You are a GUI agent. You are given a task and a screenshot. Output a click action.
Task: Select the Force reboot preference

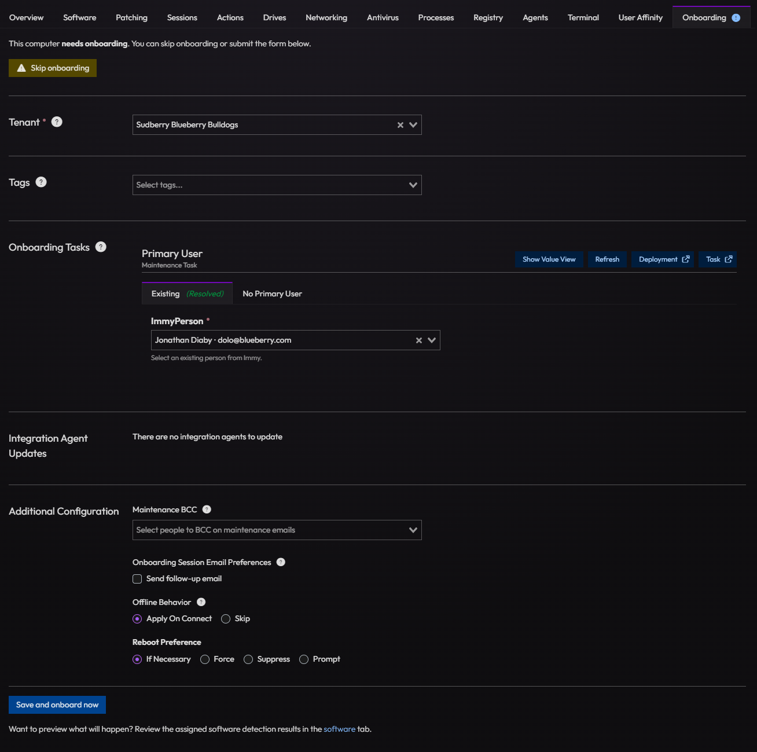click(205, 659)
